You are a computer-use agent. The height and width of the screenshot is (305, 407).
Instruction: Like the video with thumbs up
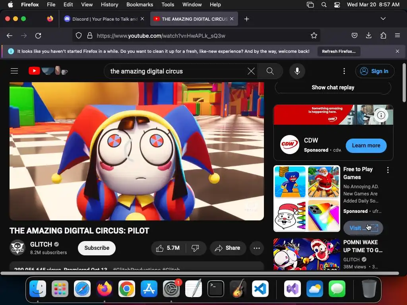tap(168, 248)
